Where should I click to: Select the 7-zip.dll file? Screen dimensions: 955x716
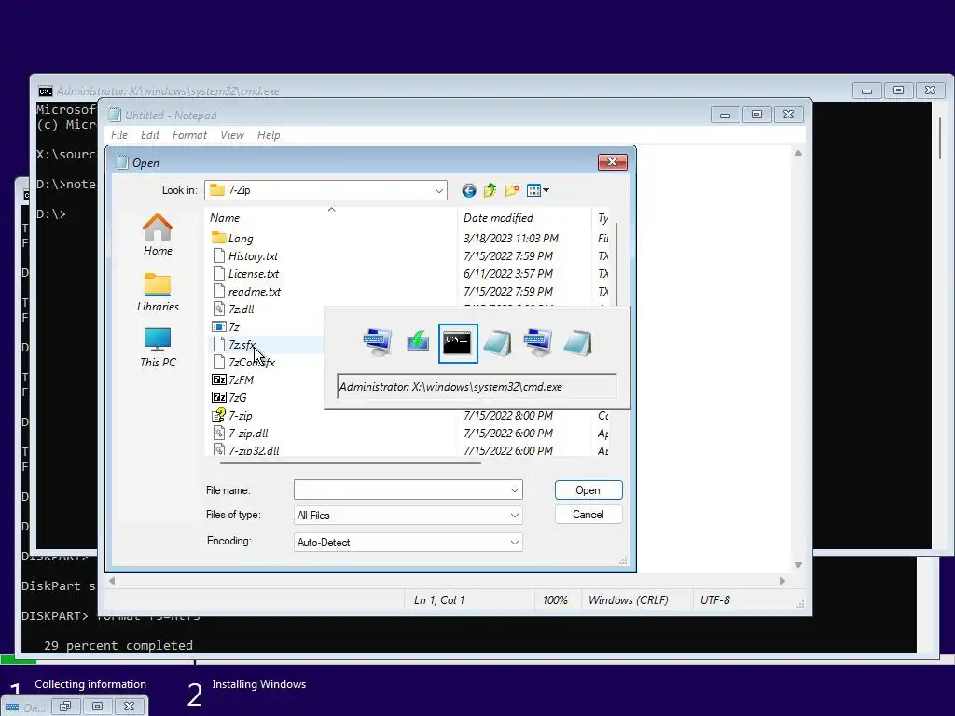pyautogui.click(x=242, y=434)
